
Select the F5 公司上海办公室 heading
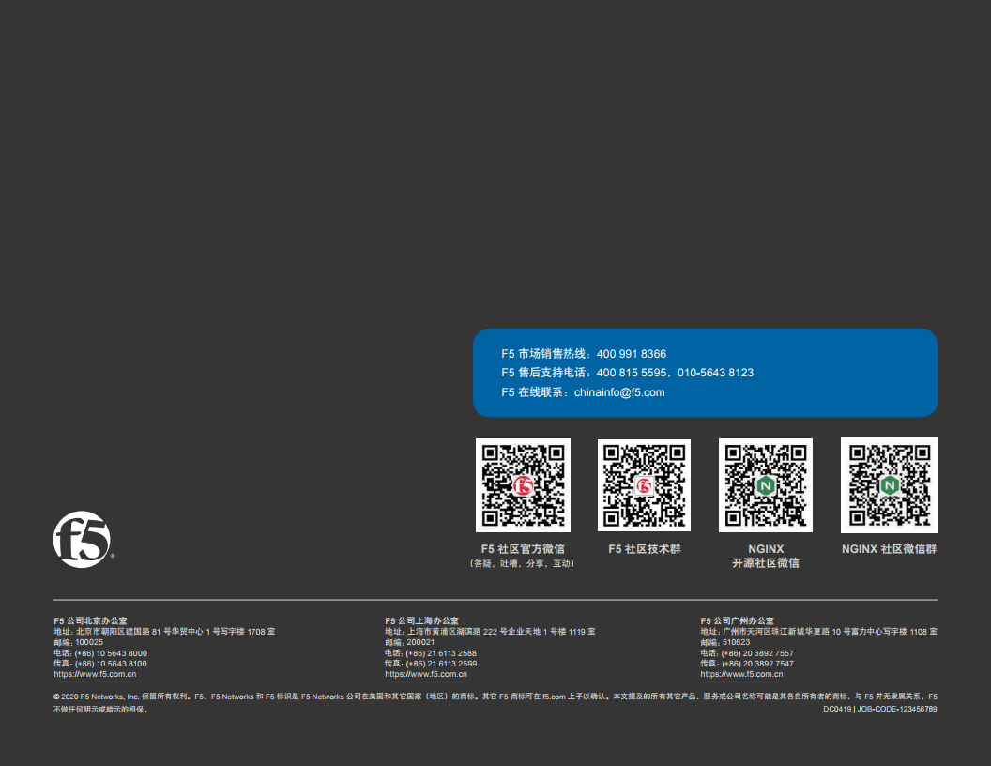pos(421,620)
